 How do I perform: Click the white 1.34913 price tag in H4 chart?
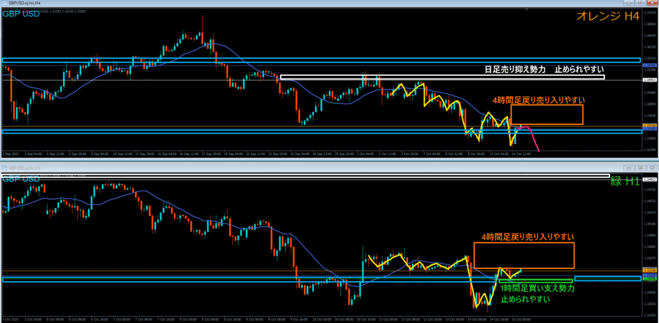[650, 79]
